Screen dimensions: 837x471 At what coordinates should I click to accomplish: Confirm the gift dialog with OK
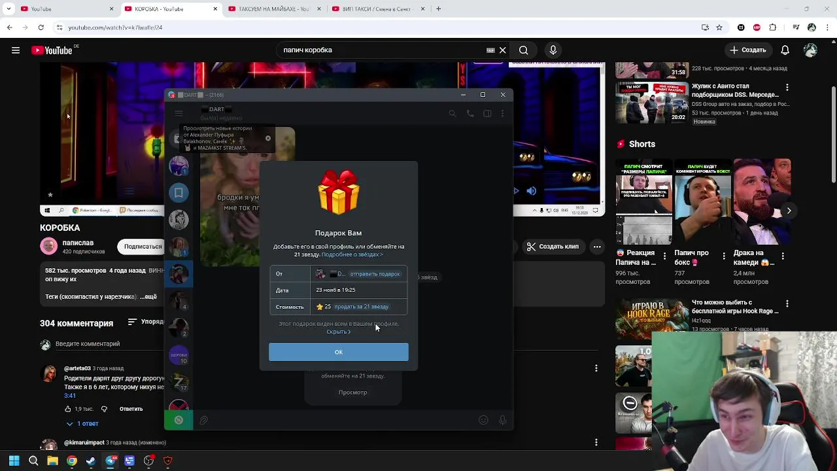tap(338, 352)
